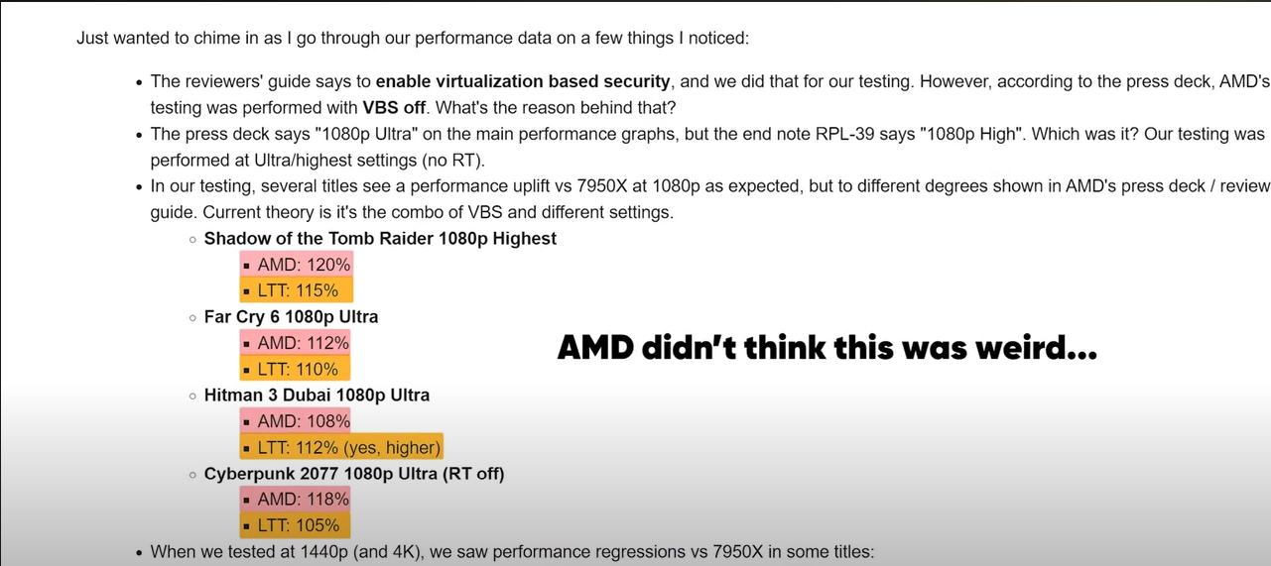Click the 'LTT: 115%' orange highlighted line
Image resolution: width=1271 pixels, height=566 pixels.
coord(297,290)
